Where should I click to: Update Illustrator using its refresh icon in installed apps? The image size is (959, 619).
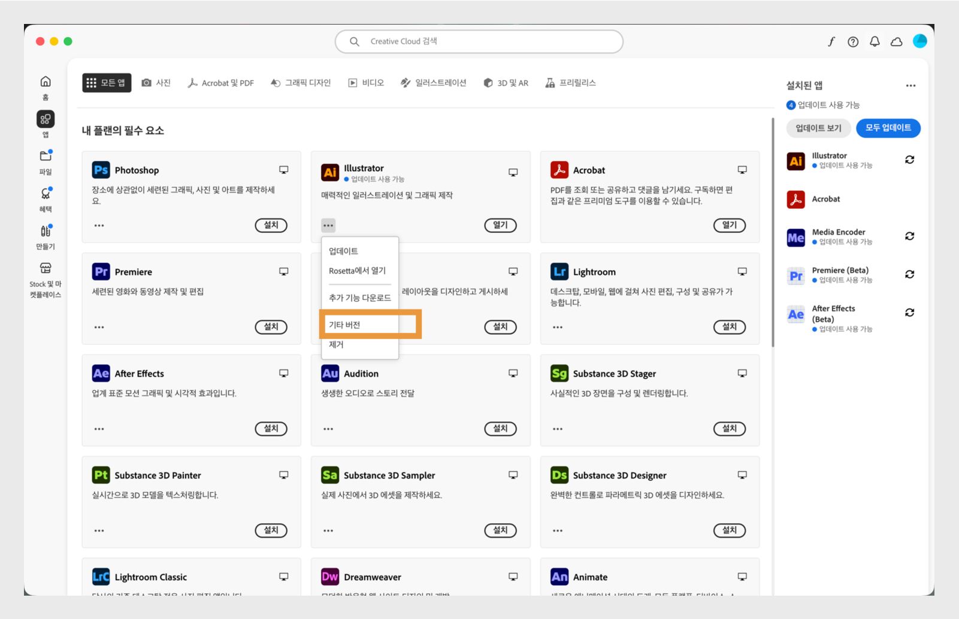909,160
